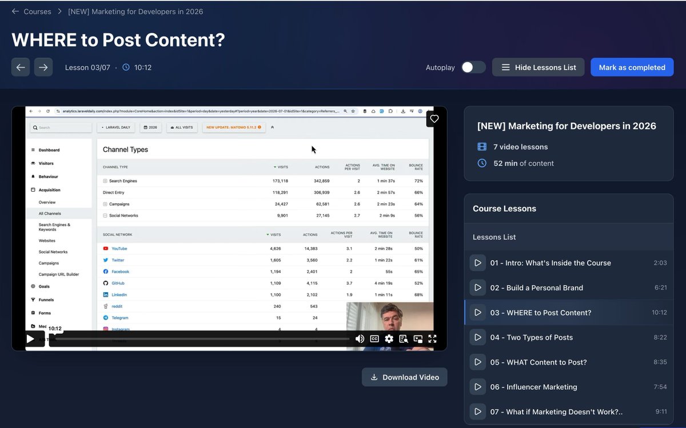Click the Download icon in Download Video
686x428 pixels.
[x=374, y=377]
